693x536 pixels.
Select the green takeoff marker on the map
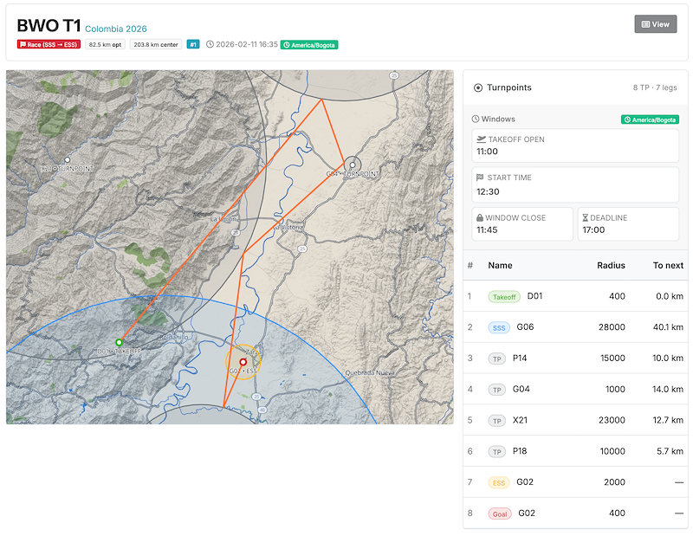[x=117, y=340]
